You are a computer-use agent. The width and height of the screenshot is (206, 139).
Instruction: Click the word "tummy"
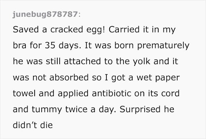coord(45,109)
